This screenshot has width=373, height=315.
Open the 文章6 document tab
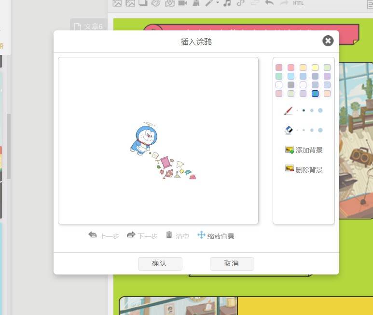pyautogui.click(x=88, y=27)
